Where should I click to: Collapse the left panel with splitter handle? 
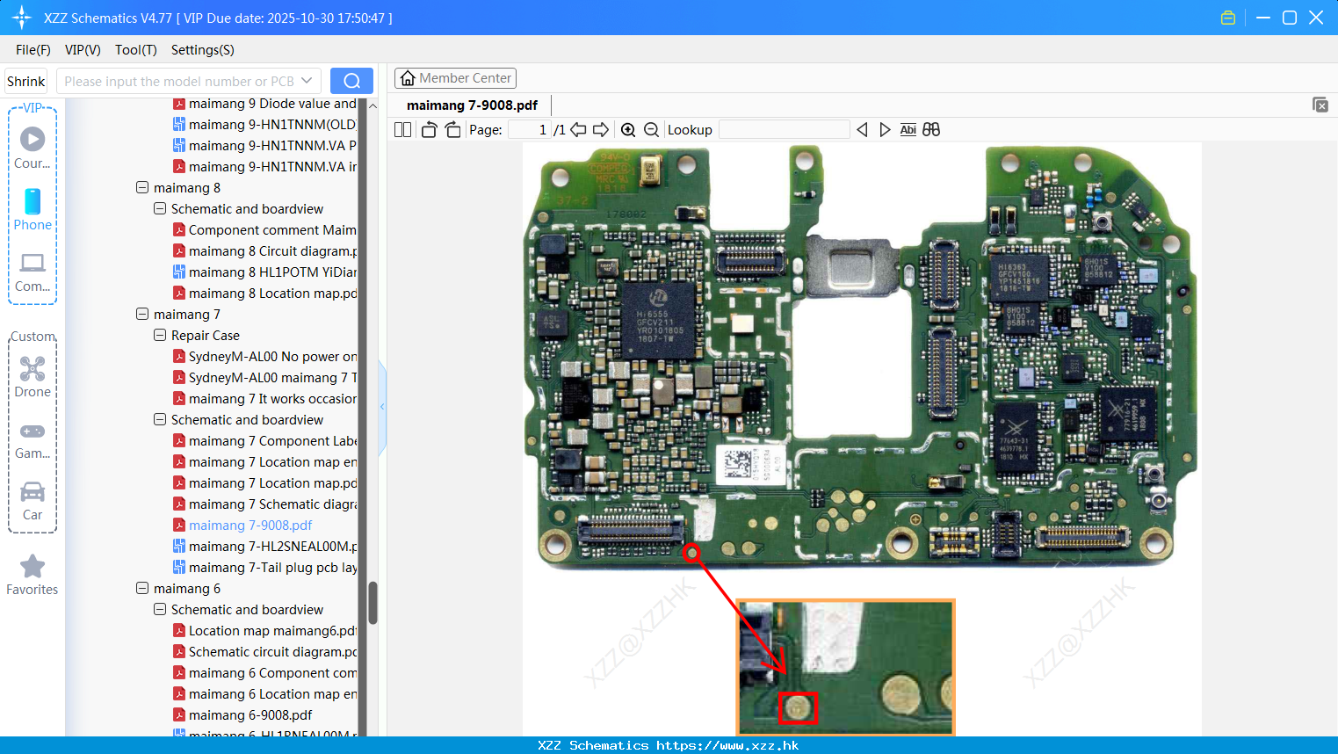(382, 407)
